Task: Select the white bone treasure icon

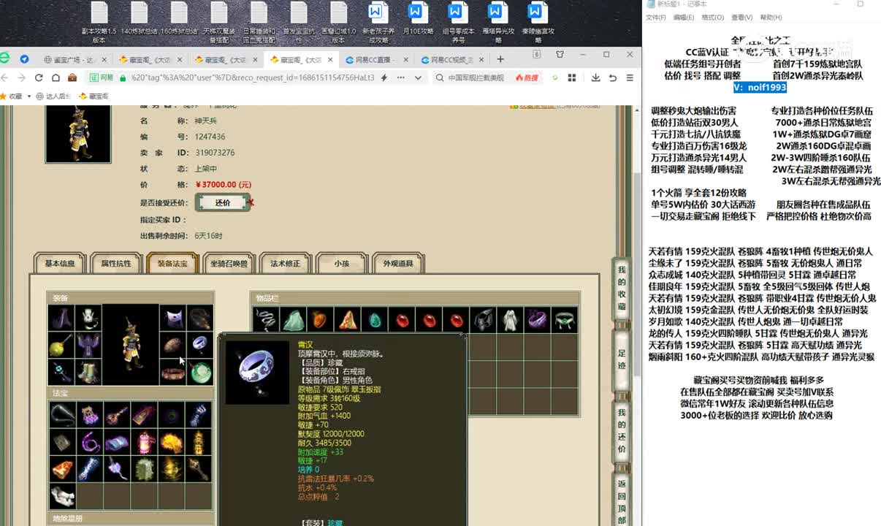Action: (x=62, y=496)
